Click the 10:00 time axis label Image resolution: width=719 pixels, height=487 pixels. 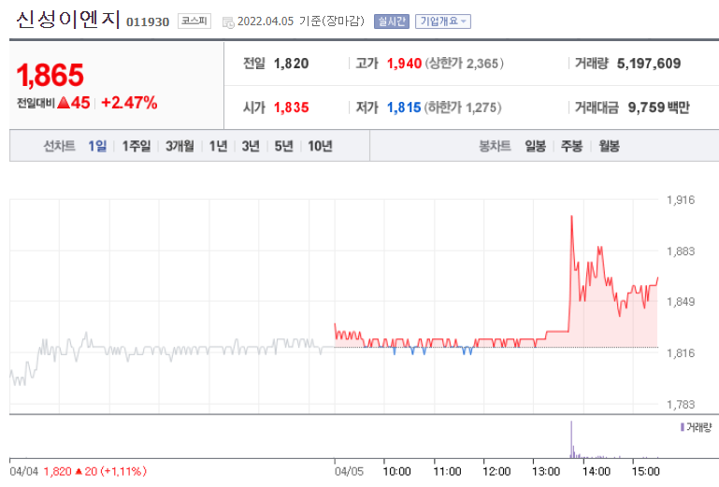pyautogui.click(x=396, y=471)
